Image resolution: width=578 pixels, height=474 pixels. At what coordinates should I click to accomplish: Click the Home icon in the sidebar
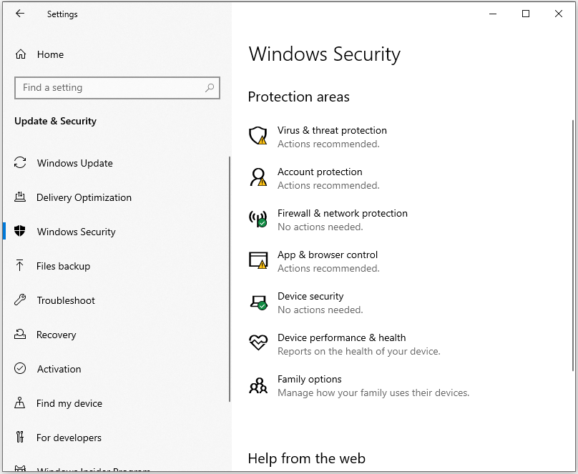[21, 54]
